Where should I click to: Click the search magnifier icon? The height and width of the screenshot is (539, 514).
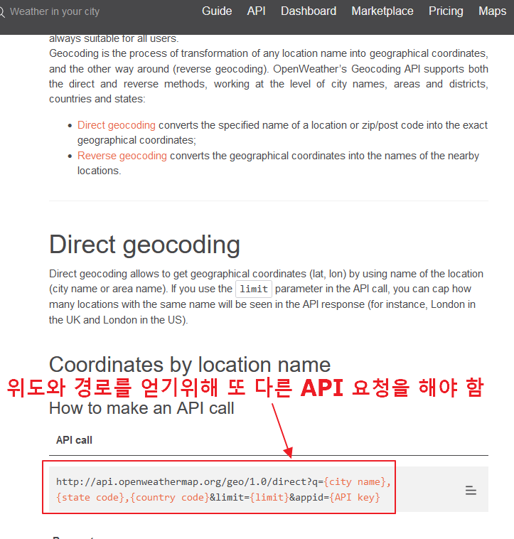1,12
